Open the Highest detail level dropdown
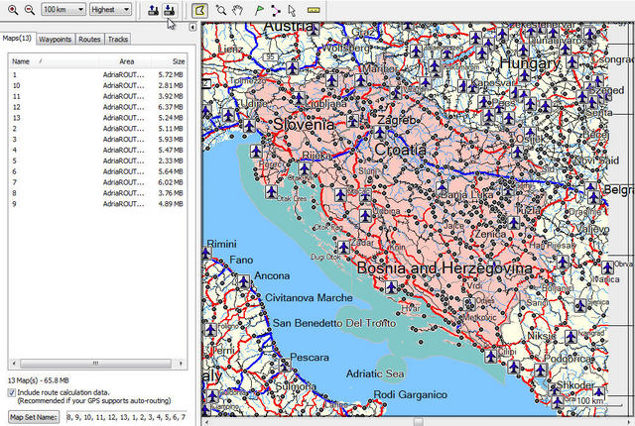Screen dimensions: 635x426 coord(110,9)
